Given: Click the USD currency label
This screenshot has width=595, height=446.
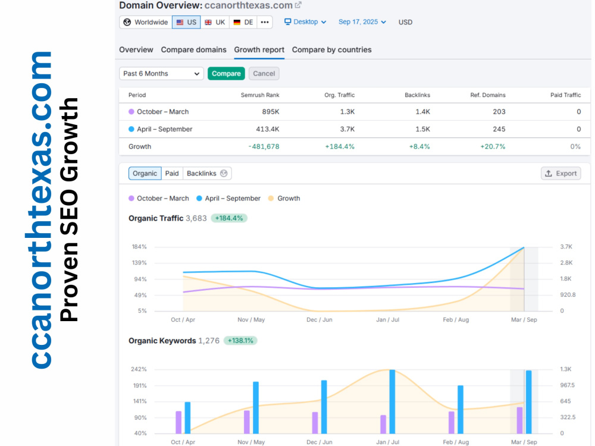Looking at the screenshot, I should click(x=405, y=22).
